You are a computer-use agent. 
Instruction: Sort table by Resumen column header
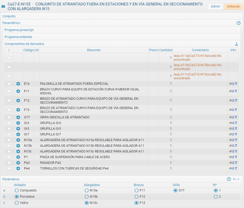tap(94, 50)
